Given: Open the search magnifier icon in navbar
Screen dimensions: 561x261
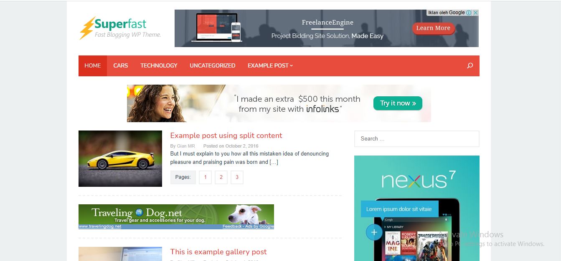Looking at the screenshot, I should [x=470, y=65].
